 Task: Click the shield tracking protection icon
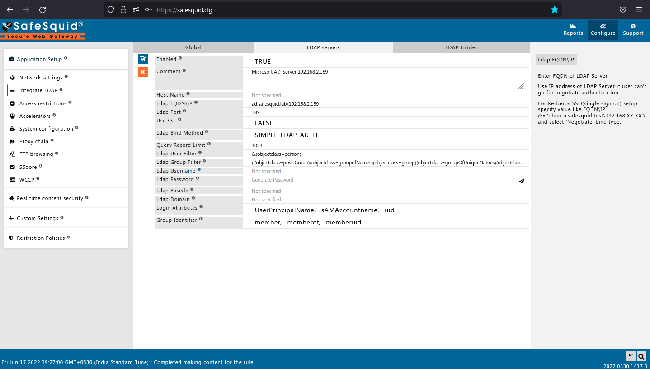(111, 9)
